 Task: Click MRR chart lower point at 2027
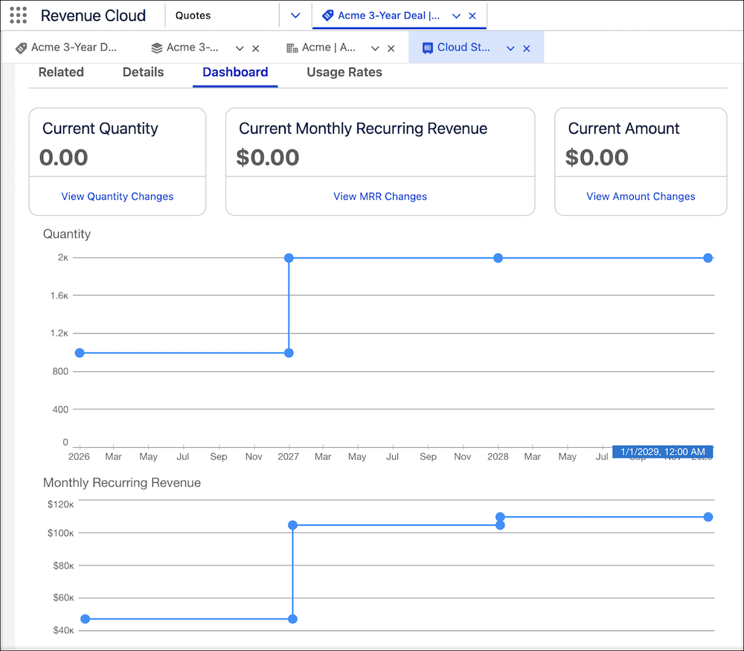(292, 619)
